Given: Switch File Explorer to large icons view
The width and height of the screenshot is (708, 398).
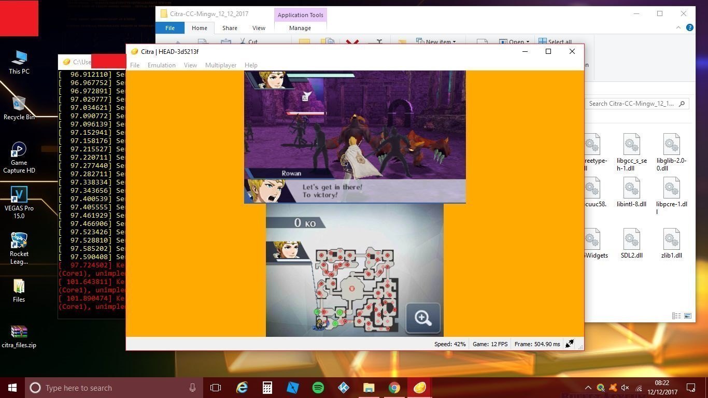Looking at the screenshot, I should pos(688,316).
